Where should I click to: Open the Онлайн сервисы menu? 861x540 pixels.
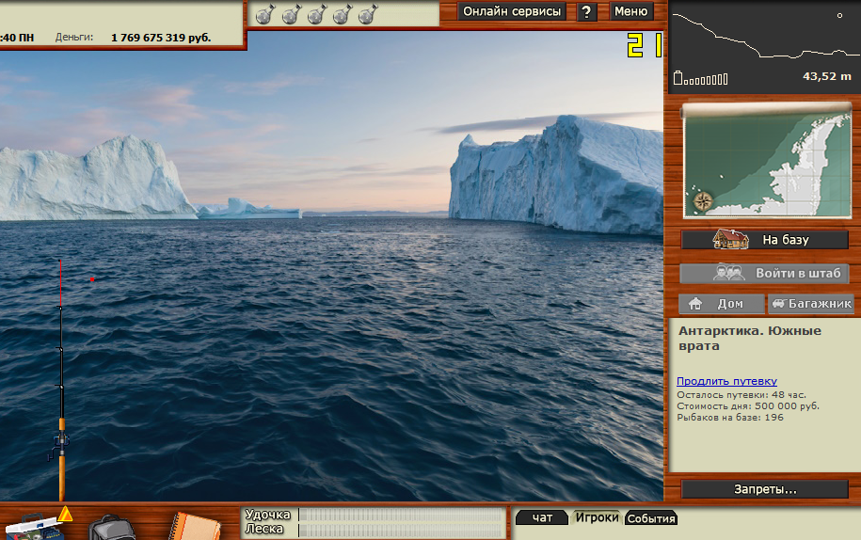pyautogui.click(x=513, y=11)
